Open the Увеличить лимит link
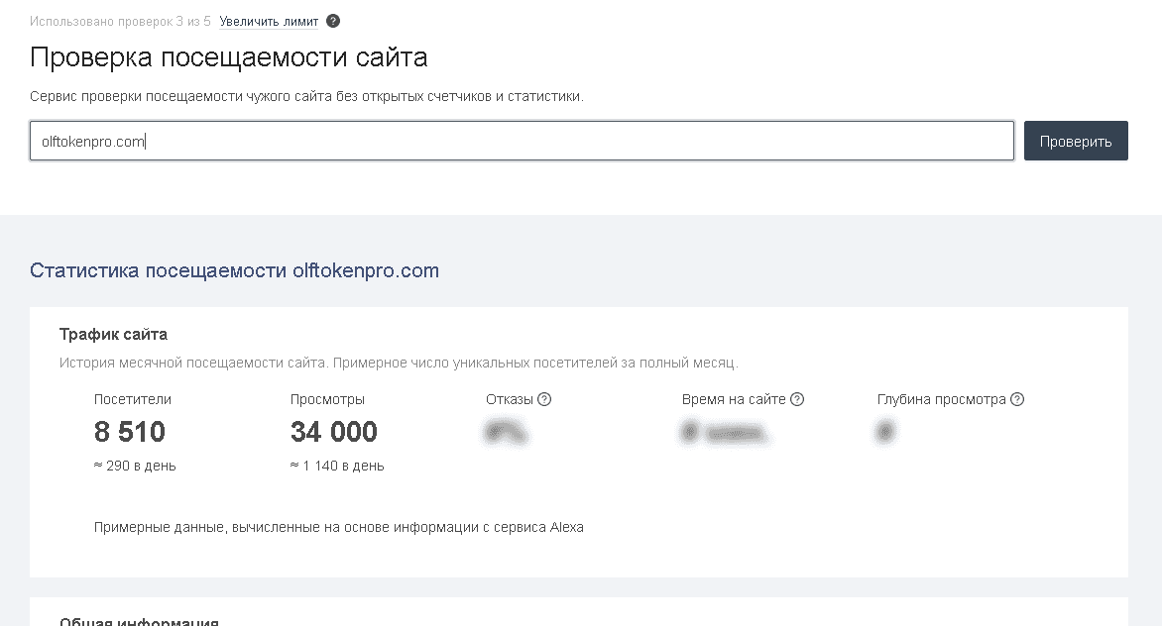 [x=269, y=21]
